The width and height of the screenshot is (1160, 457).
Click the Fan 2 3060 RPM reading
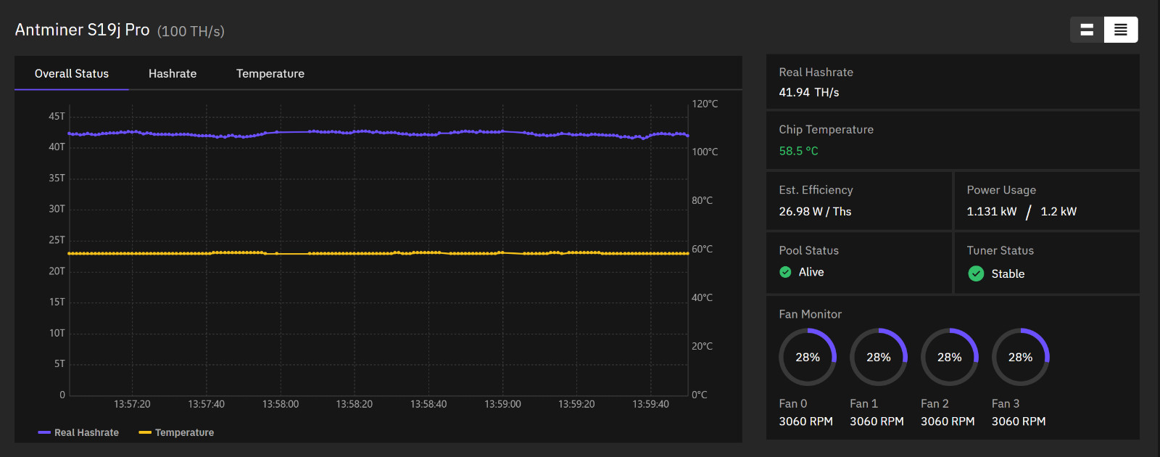pyautogui.click(x=948, y=421)
